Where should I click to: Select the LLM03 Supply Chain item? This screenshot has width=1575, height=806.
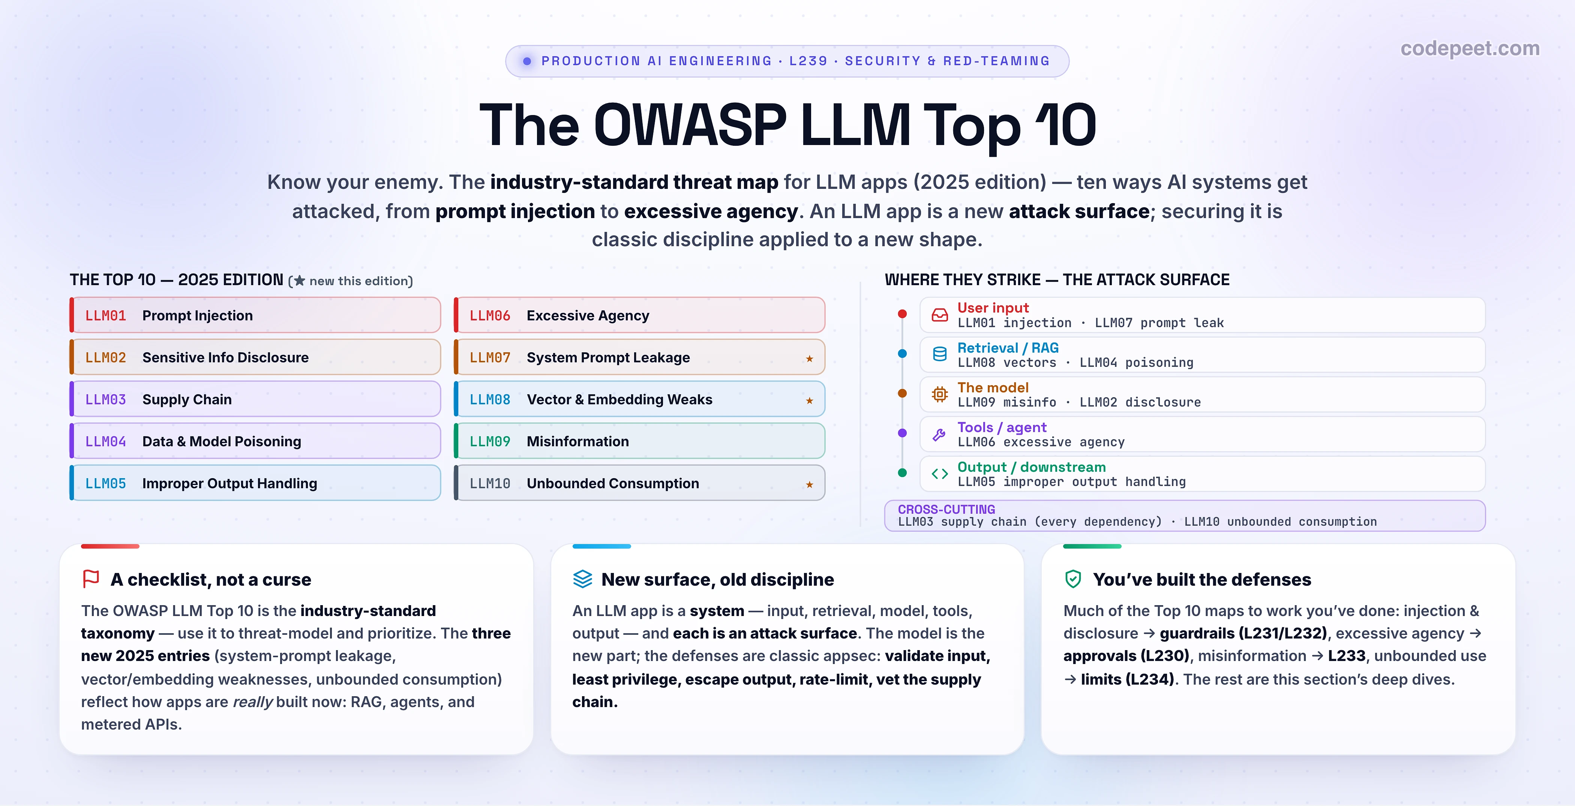tap(255, 399)
